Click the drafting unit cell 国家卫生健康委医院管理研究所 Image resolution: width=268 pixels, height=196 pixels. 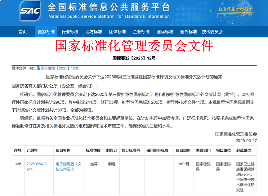point(245,177)
